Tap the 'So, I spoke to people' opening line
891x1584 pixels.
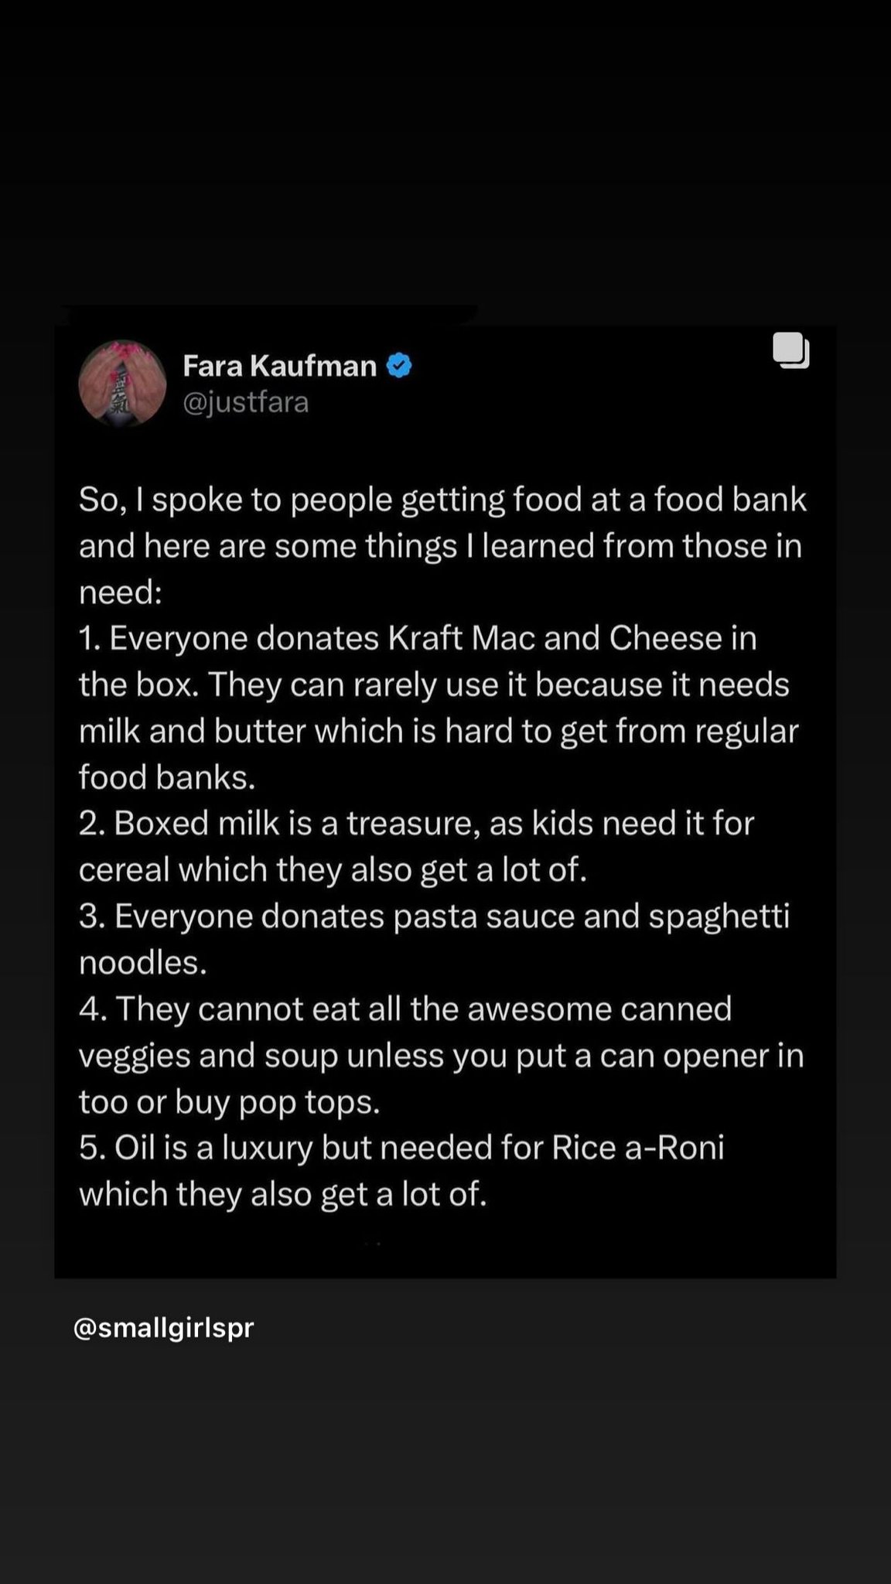pyautogui.click(x=442, y=500)
